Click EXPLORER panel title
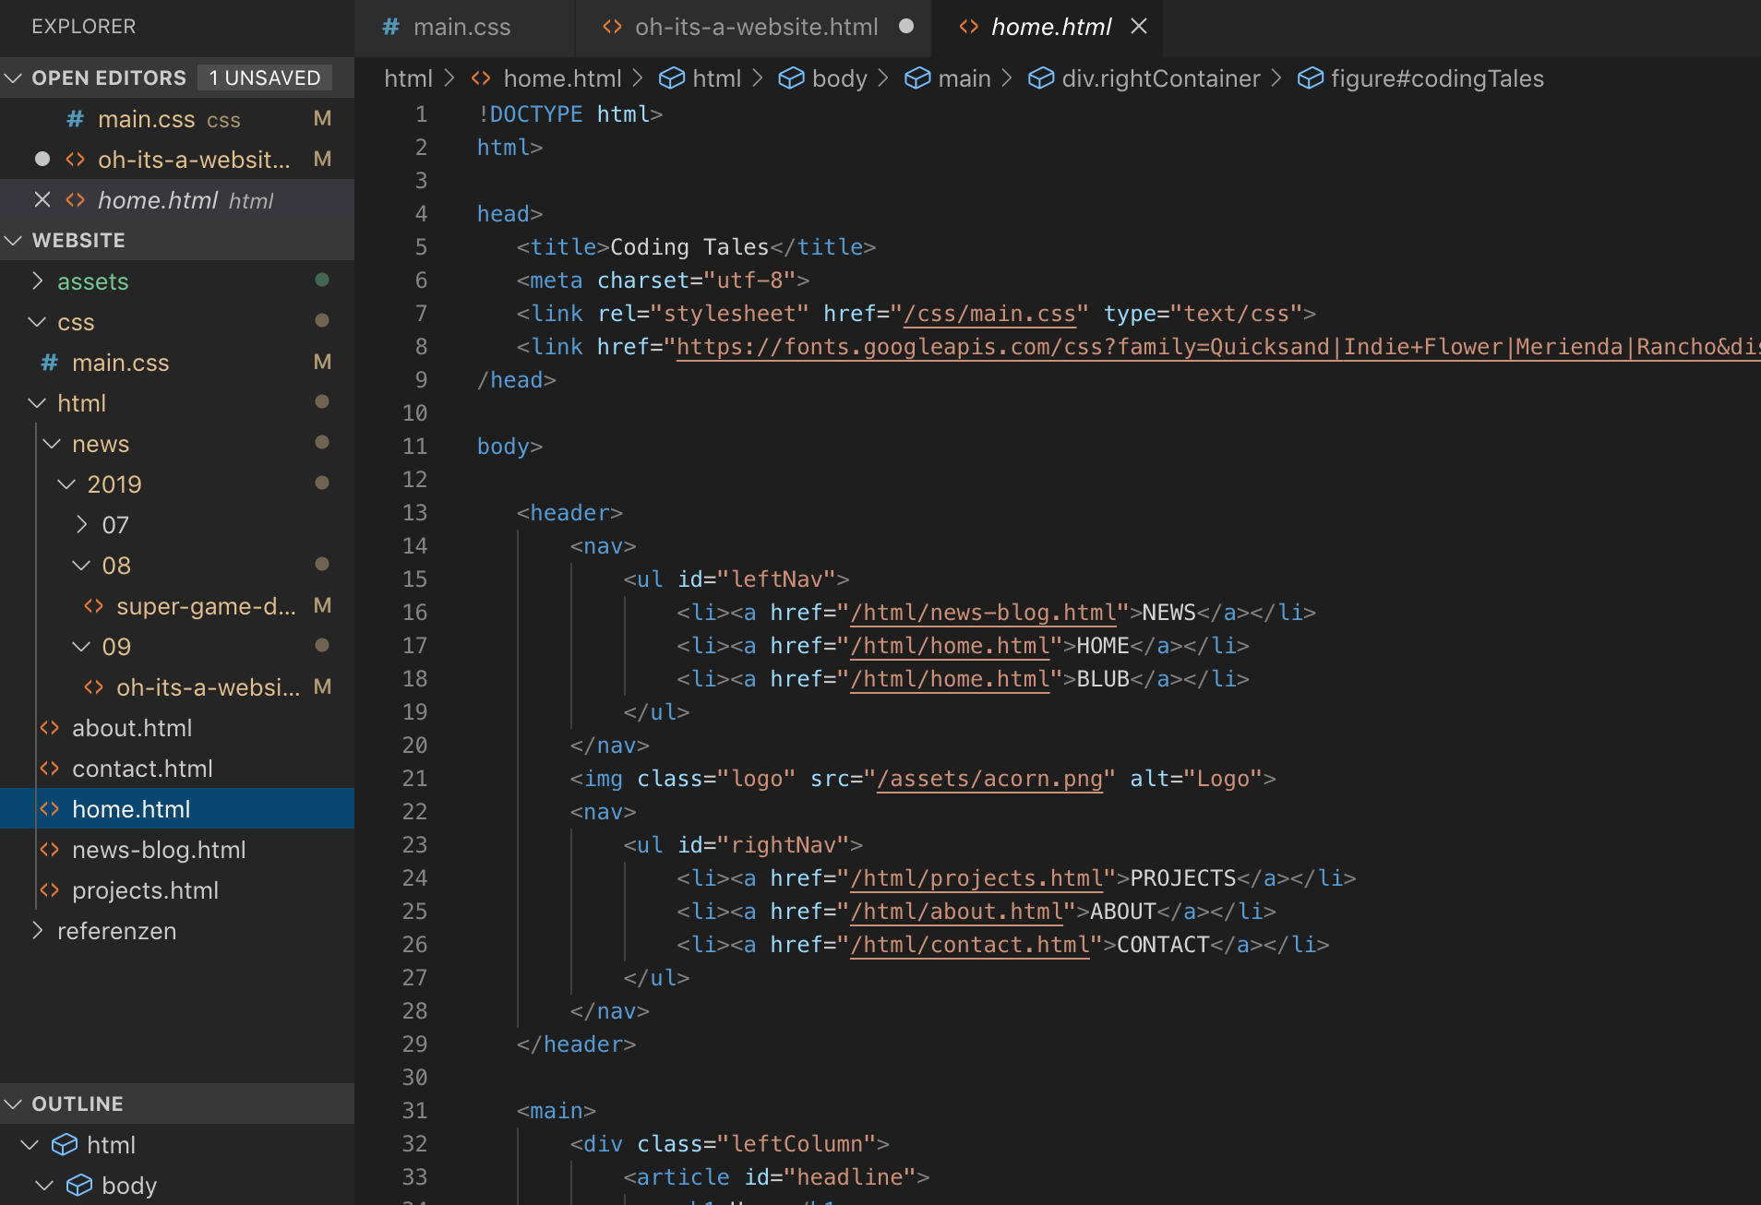 [84, 27]
